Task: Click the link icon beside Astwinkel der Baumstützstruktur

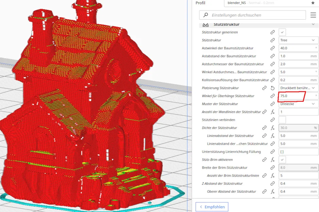Action: [273, 48]
